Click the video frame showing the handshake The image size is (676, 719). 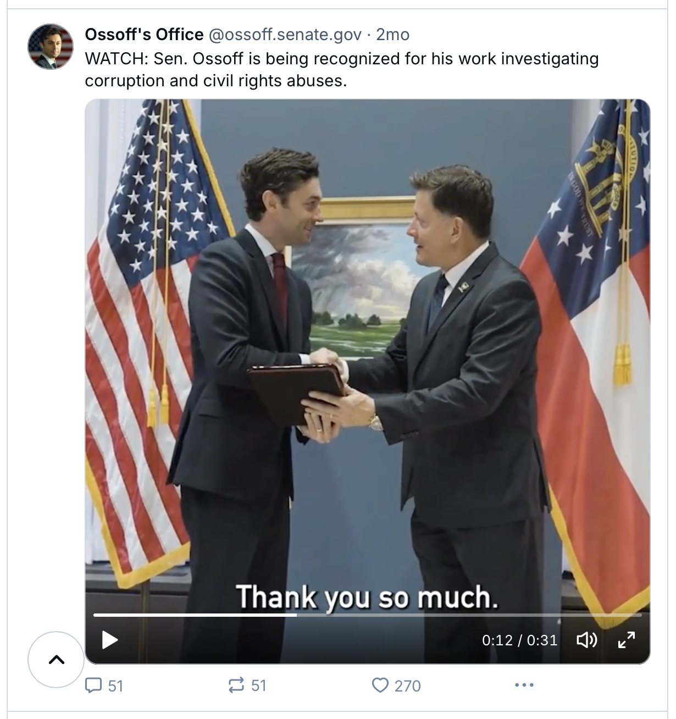pos(367,330)
